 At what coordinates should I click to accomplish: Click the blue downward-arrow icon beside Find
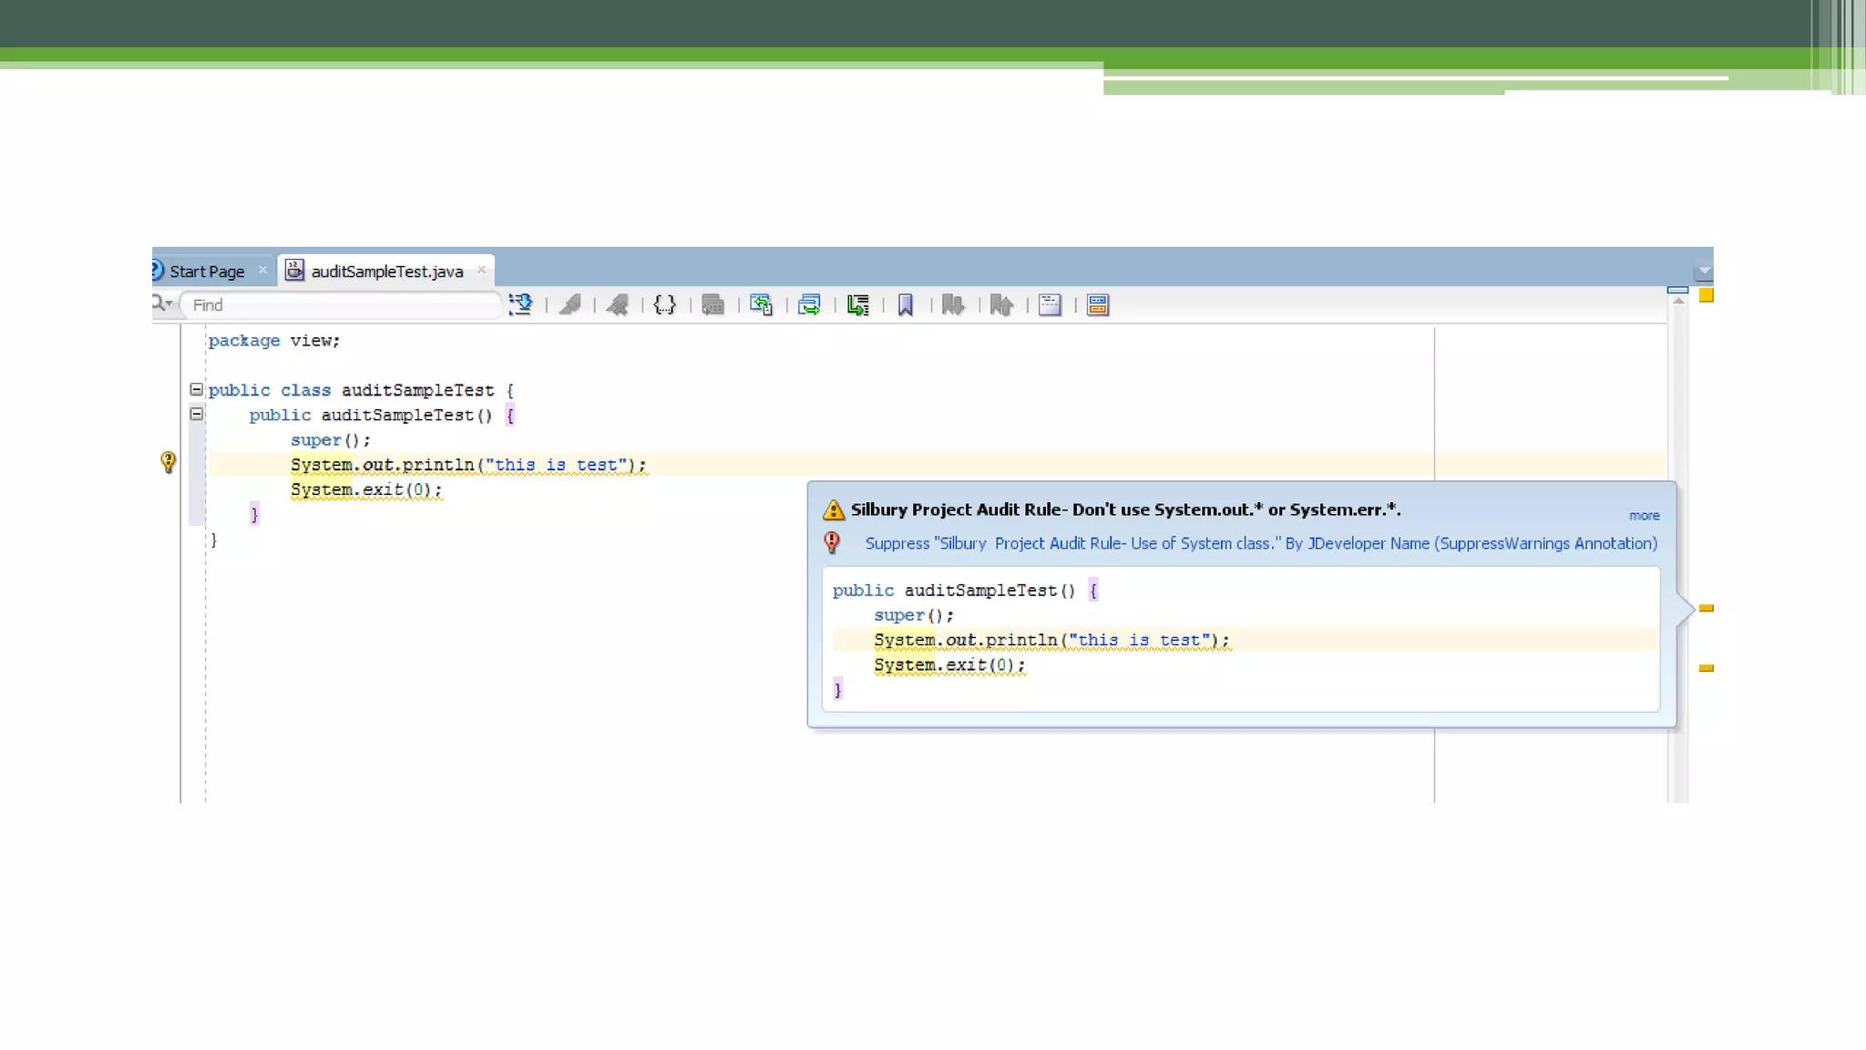521,304
